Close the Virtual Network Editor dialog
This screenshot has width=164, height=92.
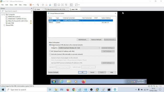pyautogui.click(x=116, y=13)
